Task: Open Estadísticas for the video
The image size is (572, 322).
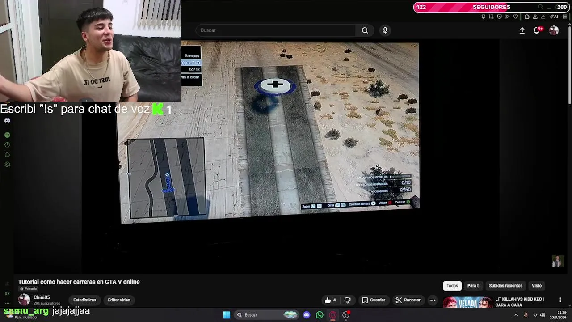Action: point(84,300)
